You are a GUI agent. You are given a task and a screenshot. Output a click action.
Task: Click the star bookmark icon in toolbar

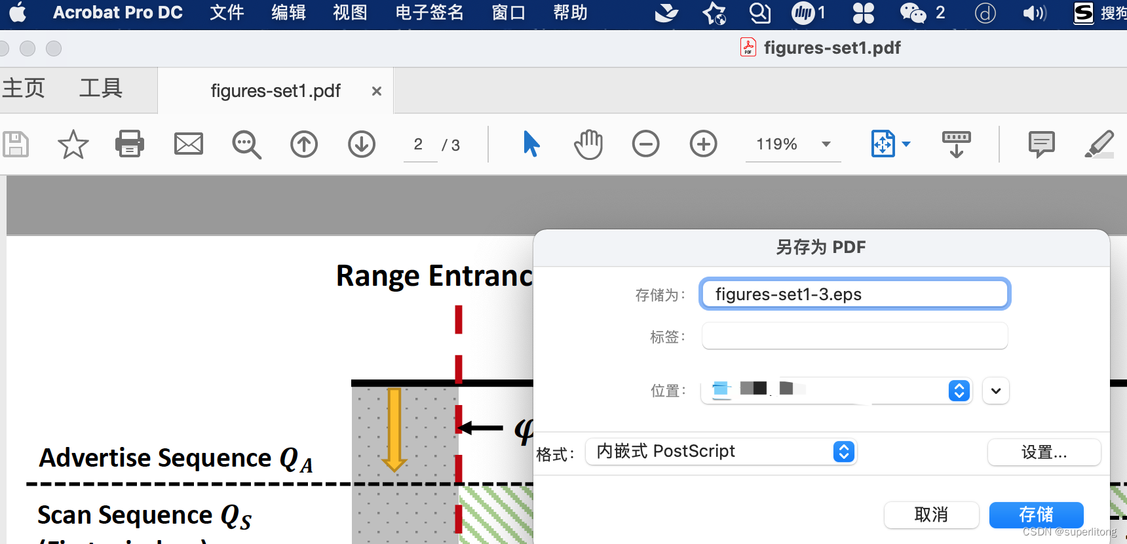[73, 144]
